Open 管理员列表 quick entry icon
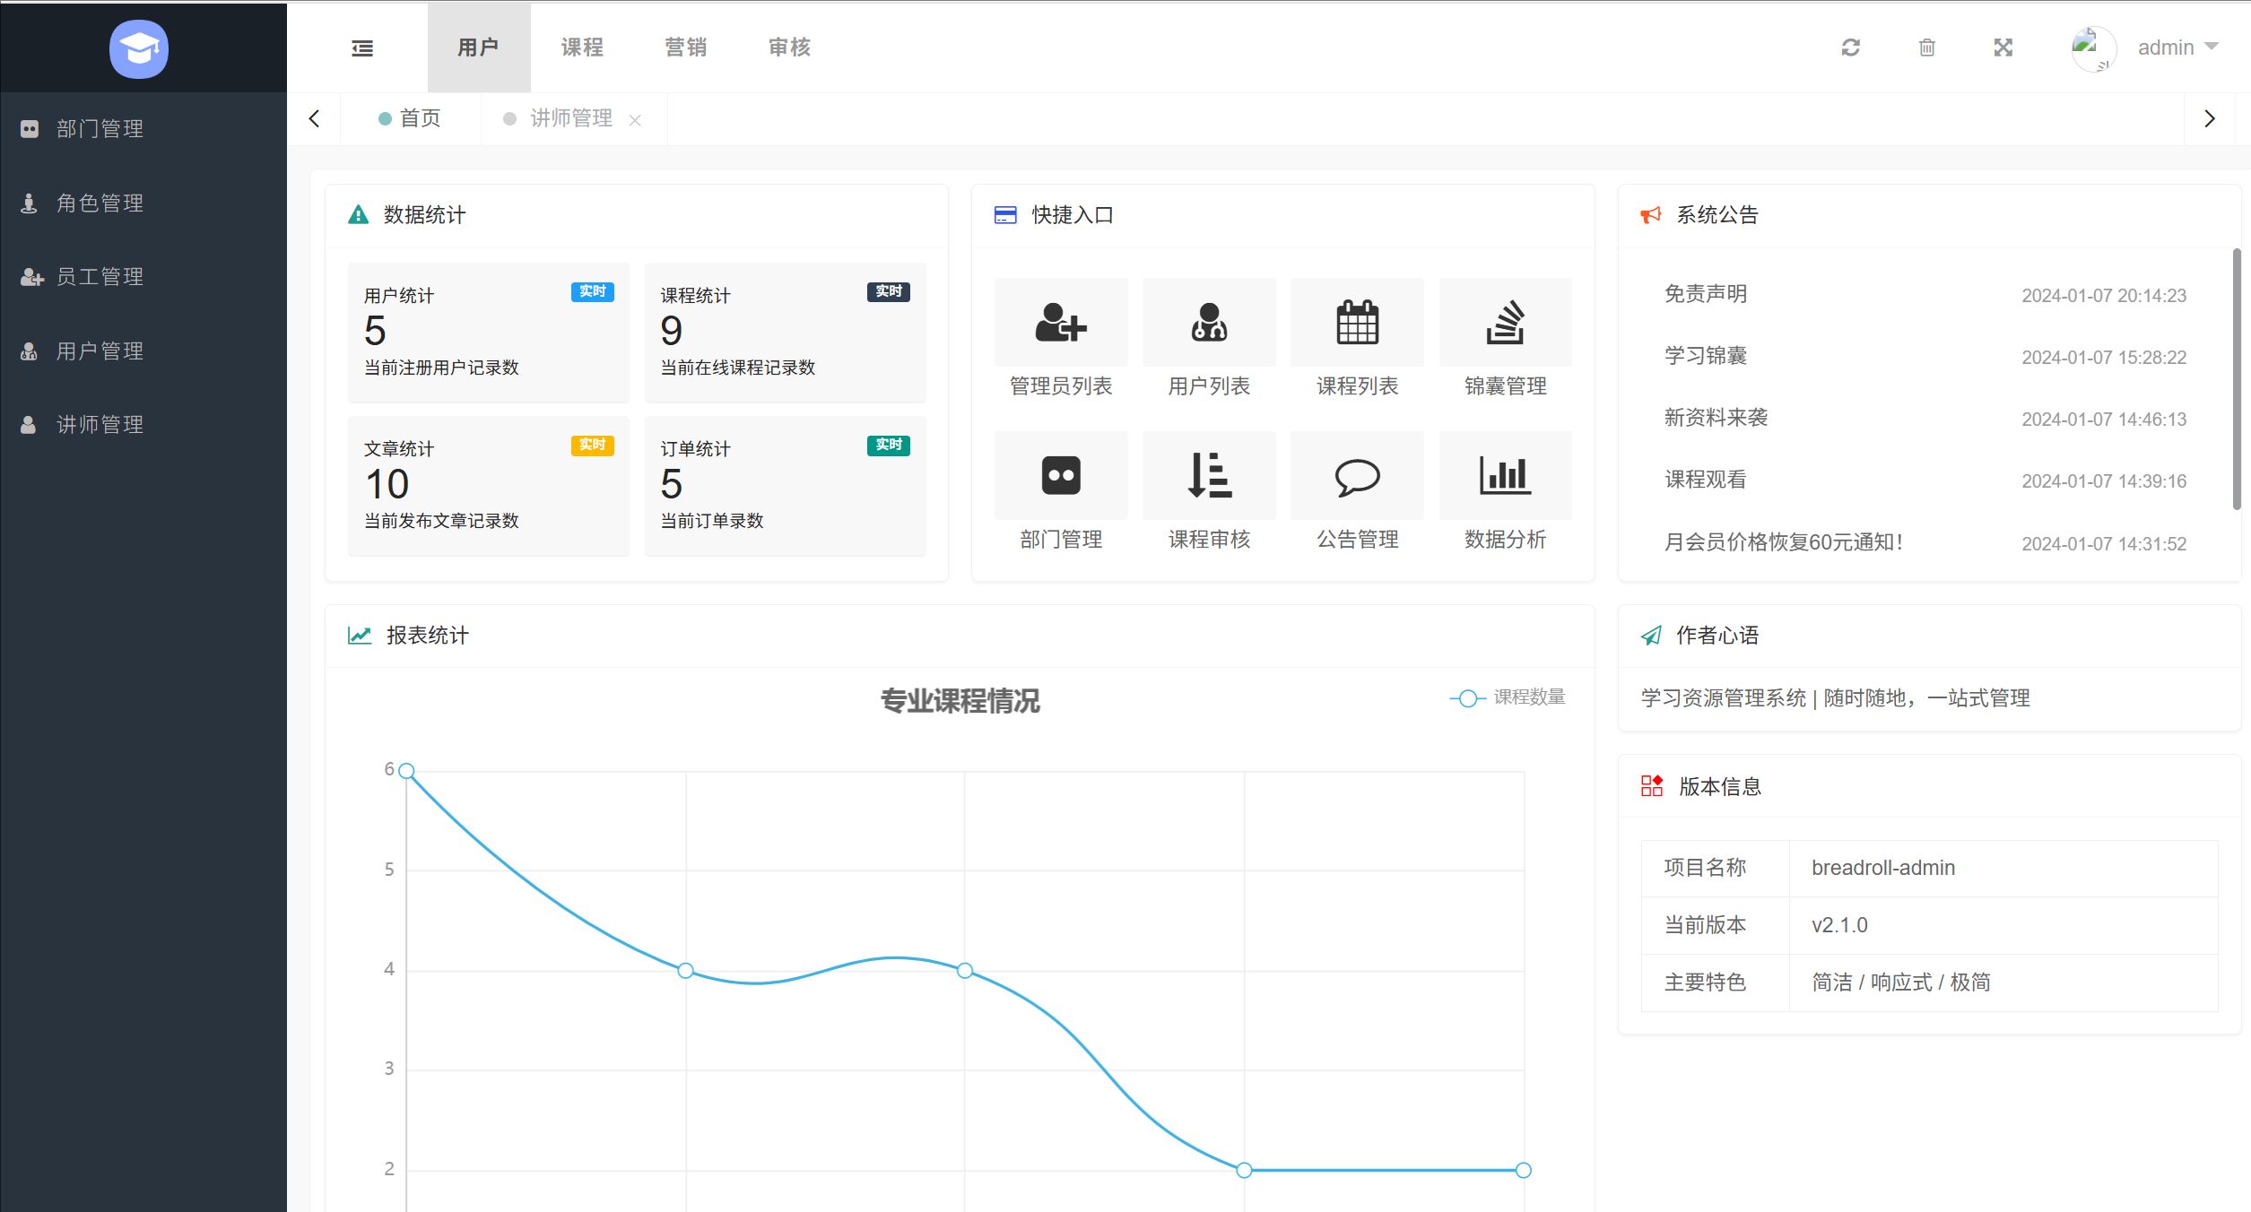The image size is (2251, 1212). coord(1060,323)
